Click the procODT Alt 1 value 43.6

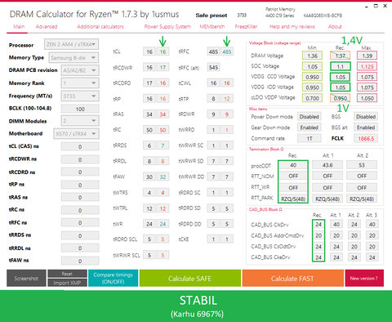[327, 165]
